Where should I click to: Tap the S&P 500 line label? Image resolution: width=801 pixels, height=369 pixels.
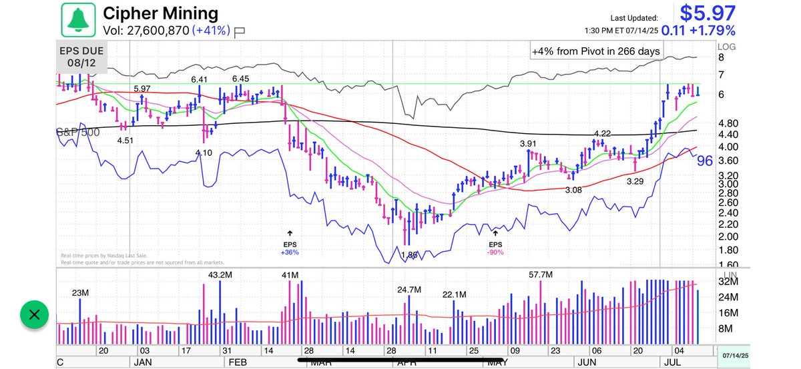[x=77, y=133]
